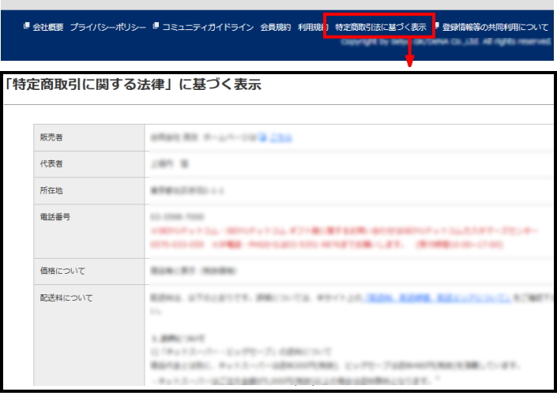
Task: Click the external-link icon beside 会社概要
Action: tap(26, 25)
